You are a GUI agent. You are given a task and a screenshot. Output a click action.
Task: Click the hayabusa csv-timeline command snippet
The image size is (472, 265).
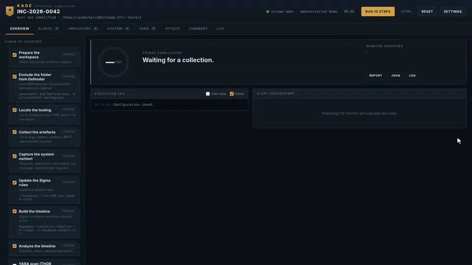(x=47, y=230)
